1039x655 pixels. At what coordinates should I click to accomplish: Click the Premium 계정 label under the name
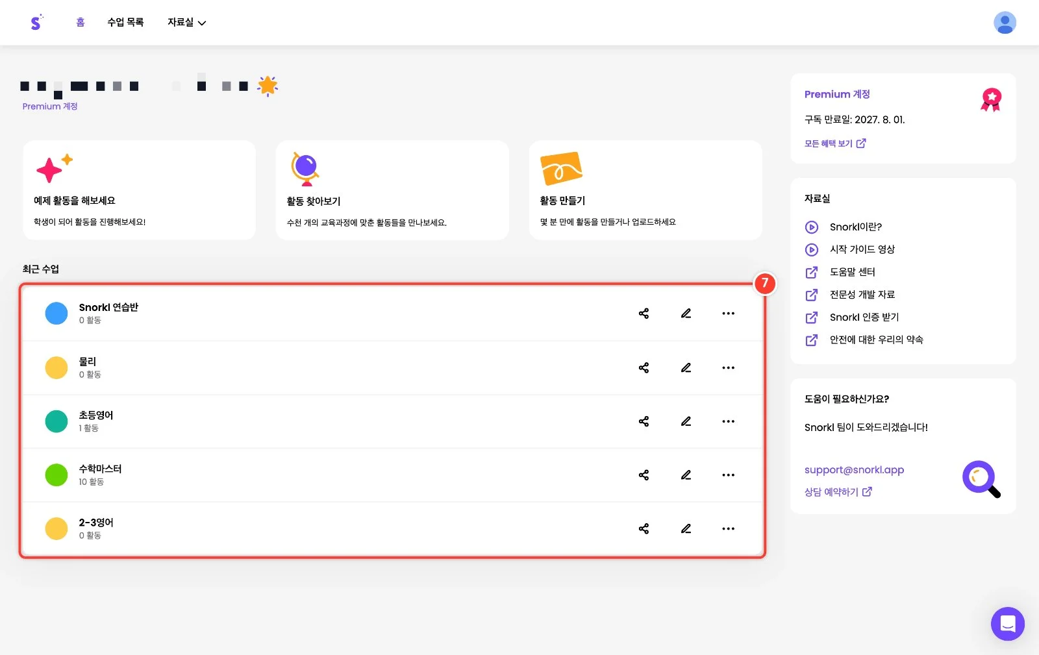(50, 106)
